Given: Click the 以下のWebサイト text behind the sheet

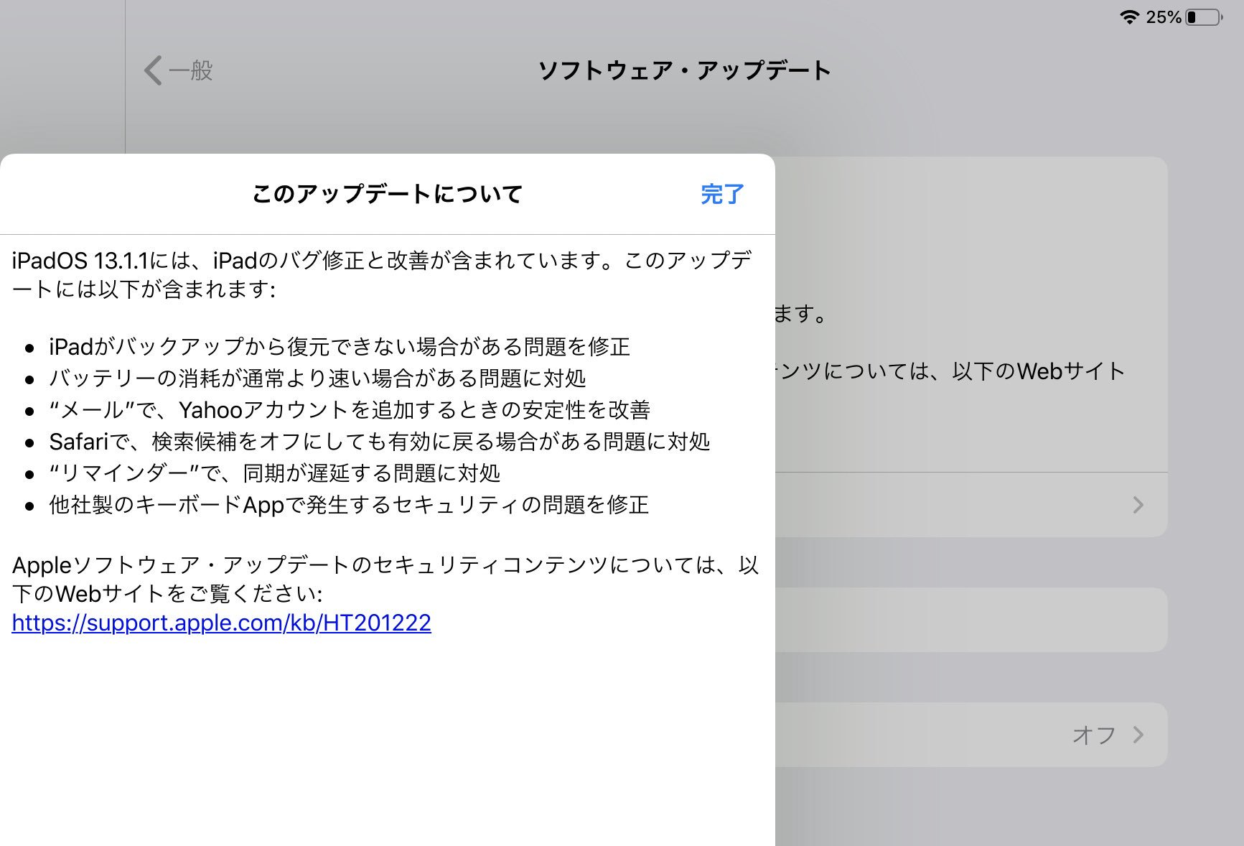Looking at the screenshot, I should coord(1038,371).
